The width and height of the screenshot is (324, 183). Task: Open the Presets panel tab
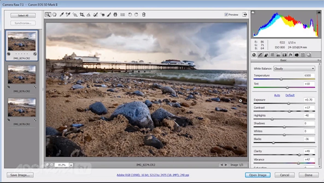pyautogui.click(x=303, y=55)
